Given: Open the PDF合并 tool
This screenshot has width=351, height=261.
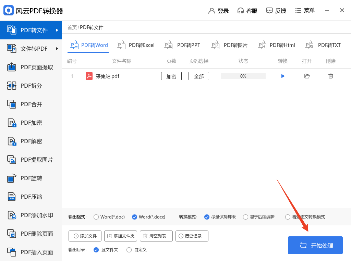Looking at the screenshot, I should click(x=31, y=104).
